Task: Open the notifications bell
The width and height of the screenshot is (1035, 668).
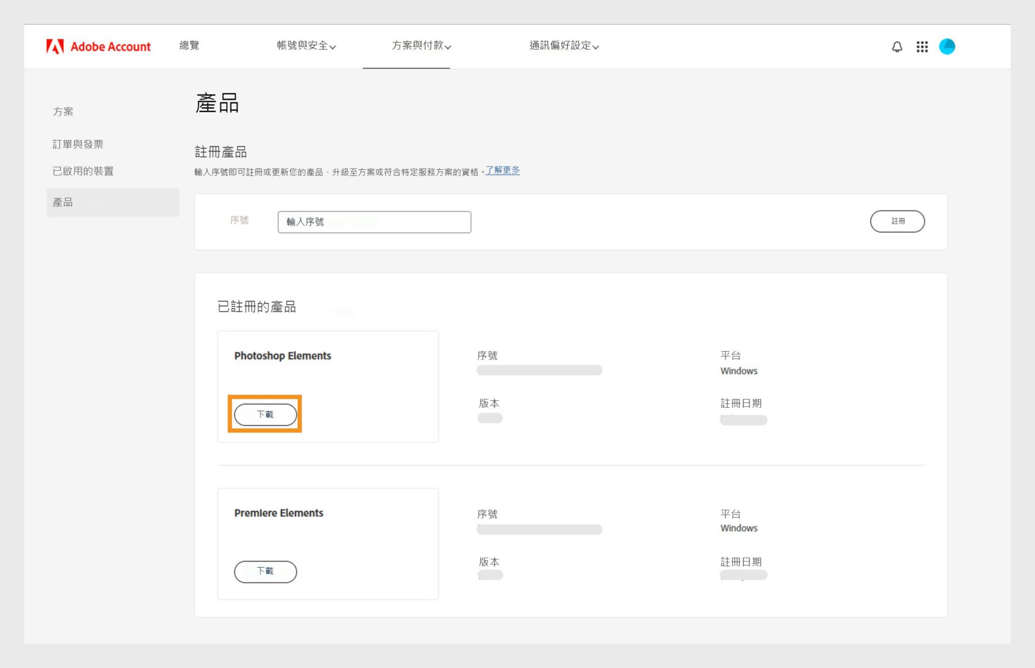Action: pos(897,47)
